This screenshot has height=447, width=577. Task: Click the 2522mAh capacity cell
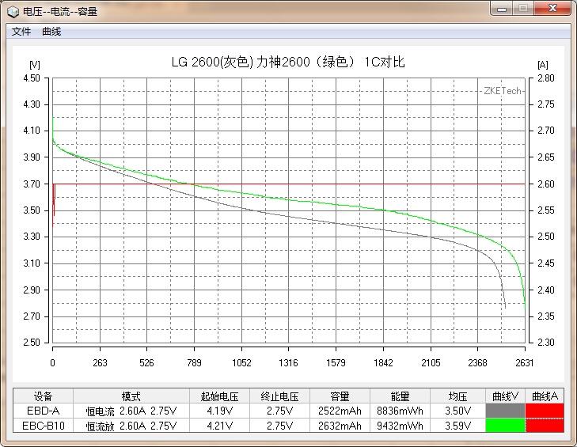pos(340,411)
